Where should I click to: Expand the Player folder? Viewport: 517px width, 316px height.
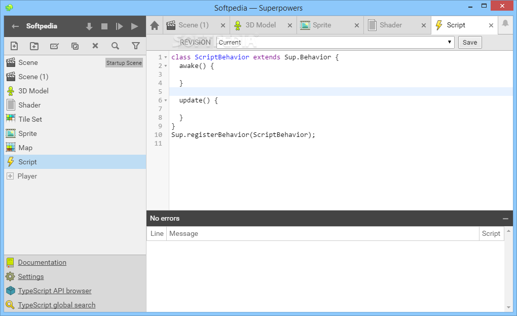pyautogui.click(x=10, y=176)
